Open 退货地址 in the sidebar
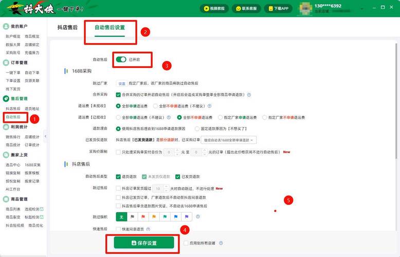Viewport: 400px width, 257px height. point(32,108)
